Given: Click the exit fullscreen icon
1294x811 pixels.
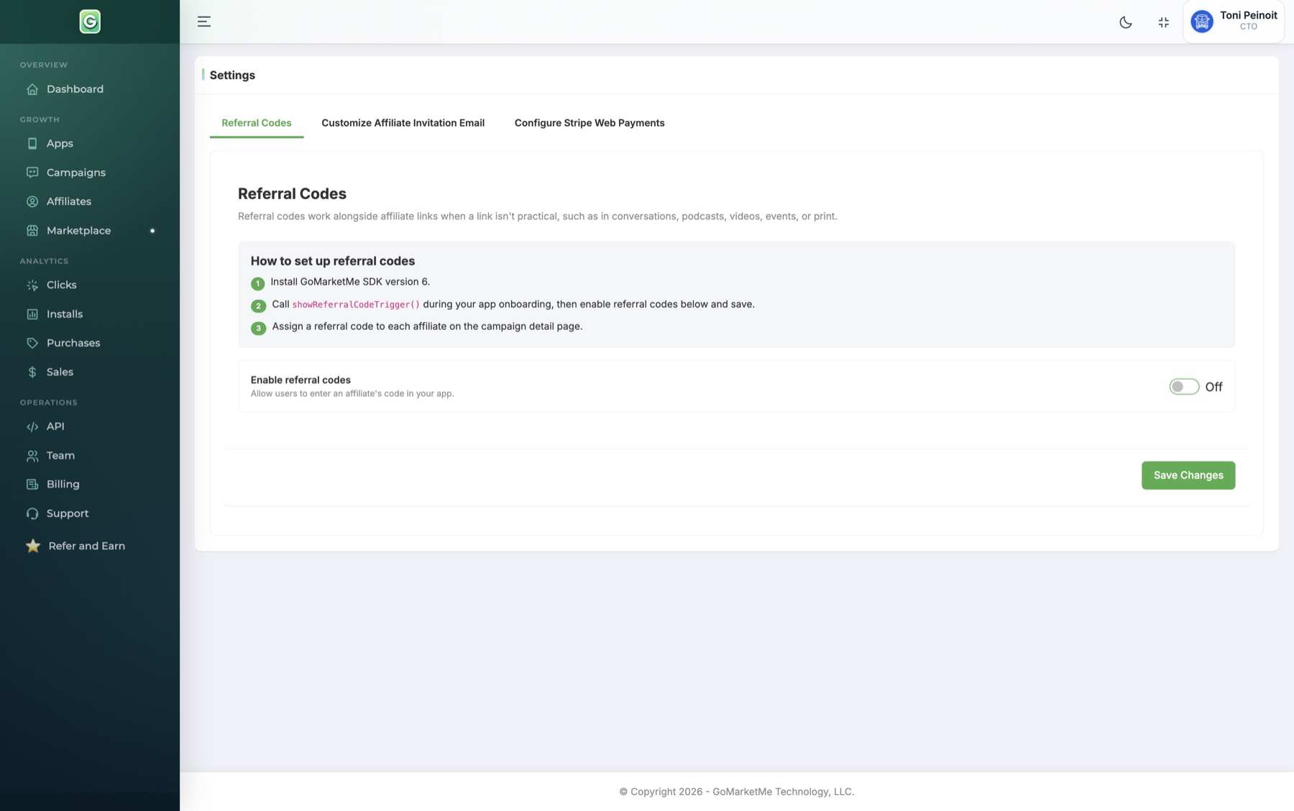Looking at the screenshot, I should tap(1163, 22).
